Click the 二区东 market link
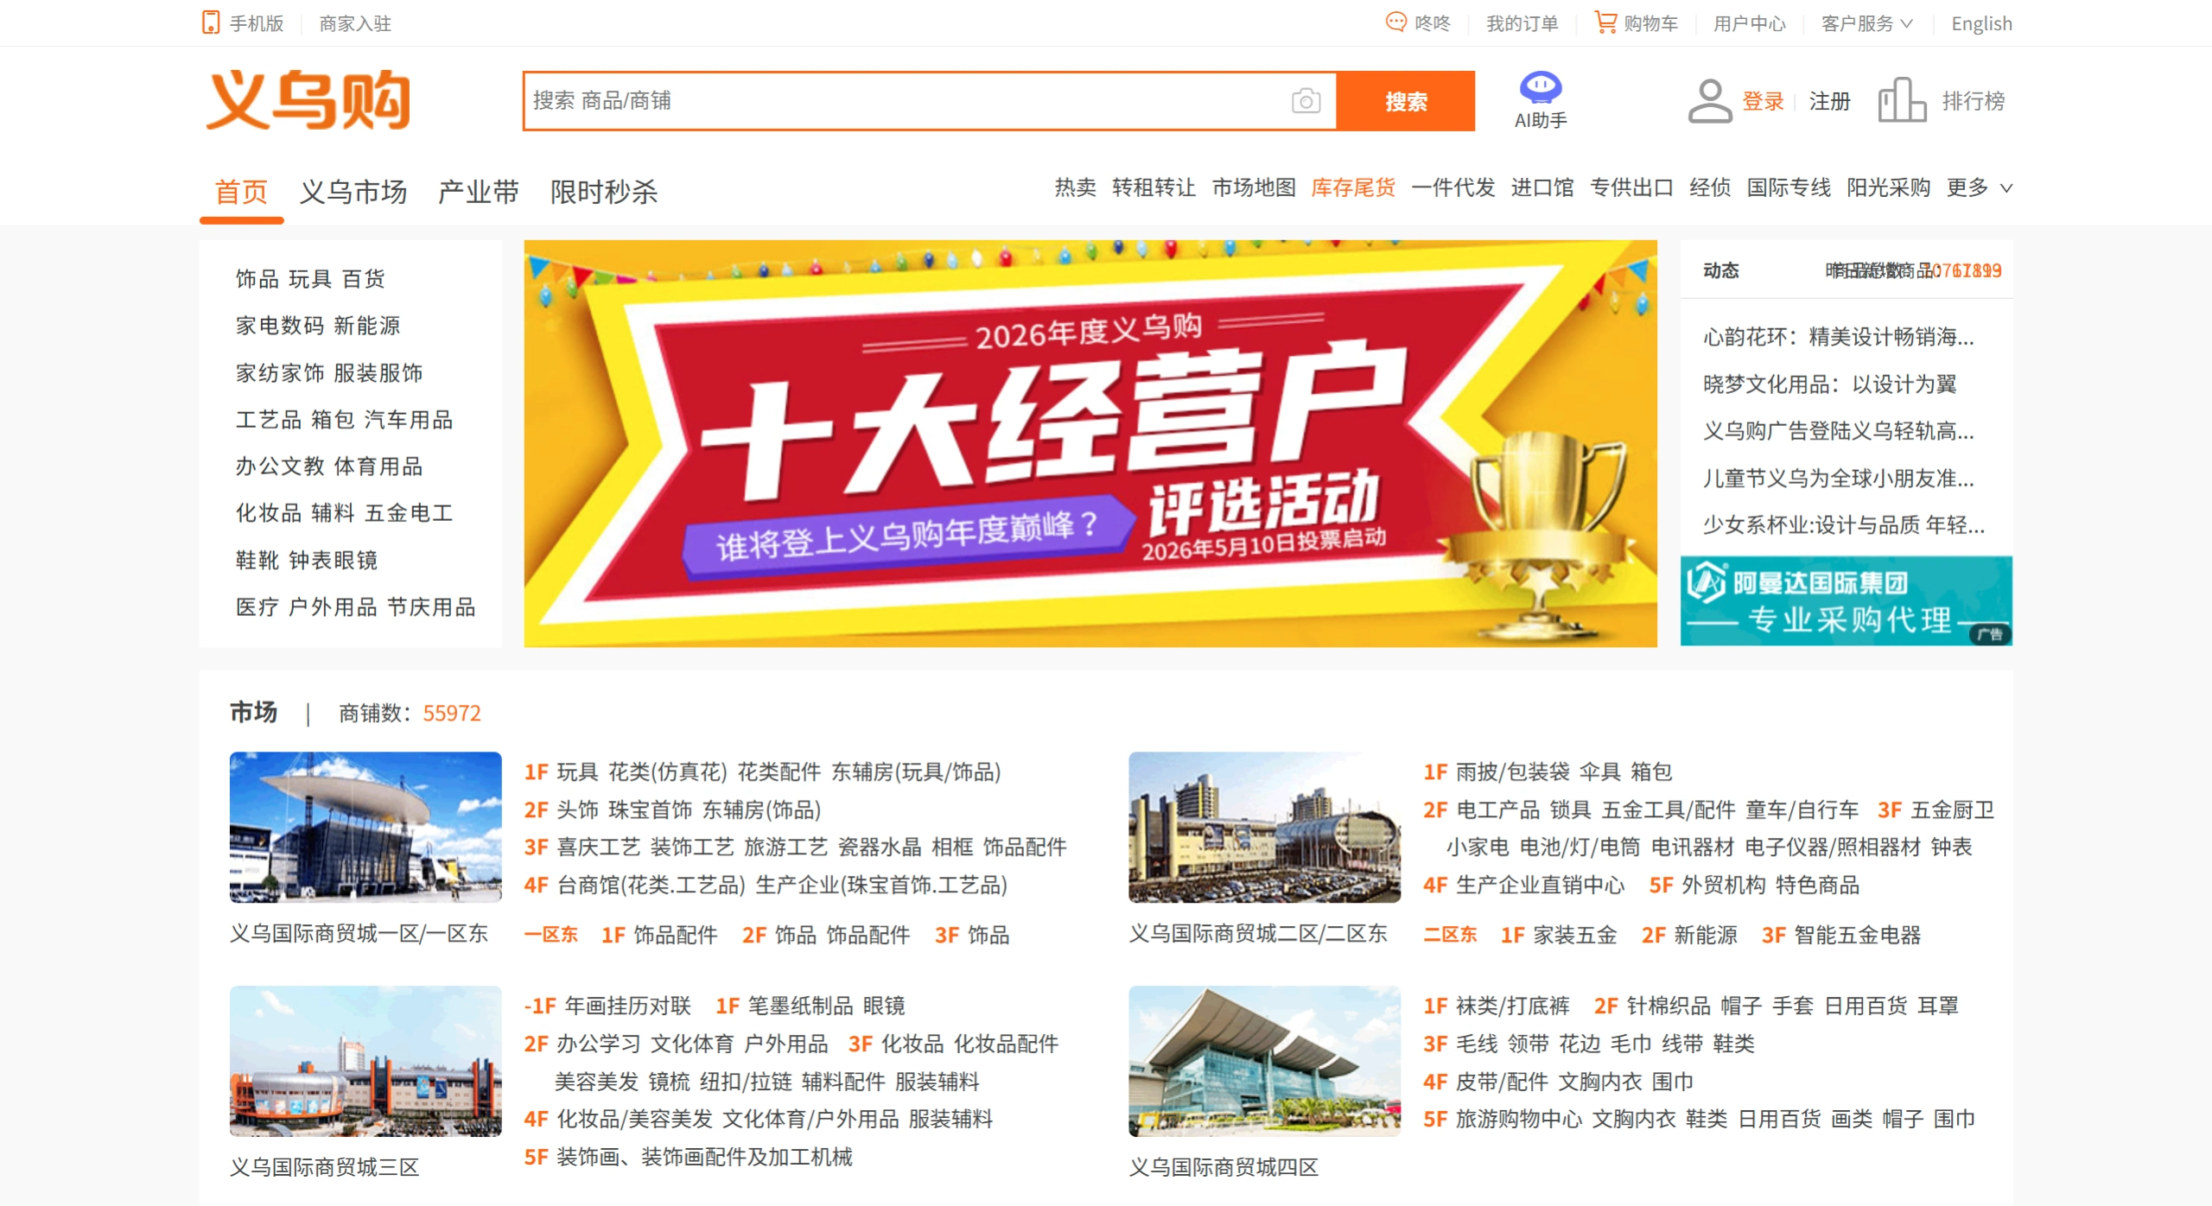The height and width of the screenshot is (1206, 2212). (x=1451, y=935)
